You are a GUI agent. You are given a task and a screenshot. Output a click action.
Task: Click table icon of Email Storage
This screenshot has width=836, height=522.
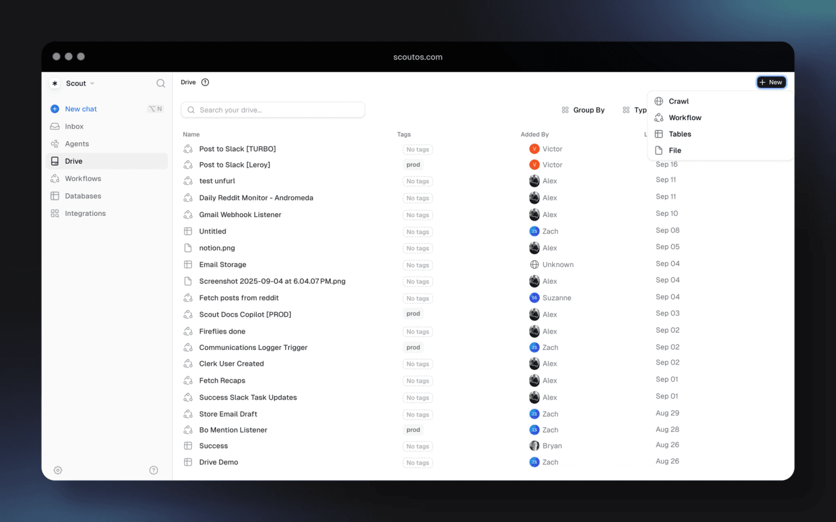tap(188, 265)
